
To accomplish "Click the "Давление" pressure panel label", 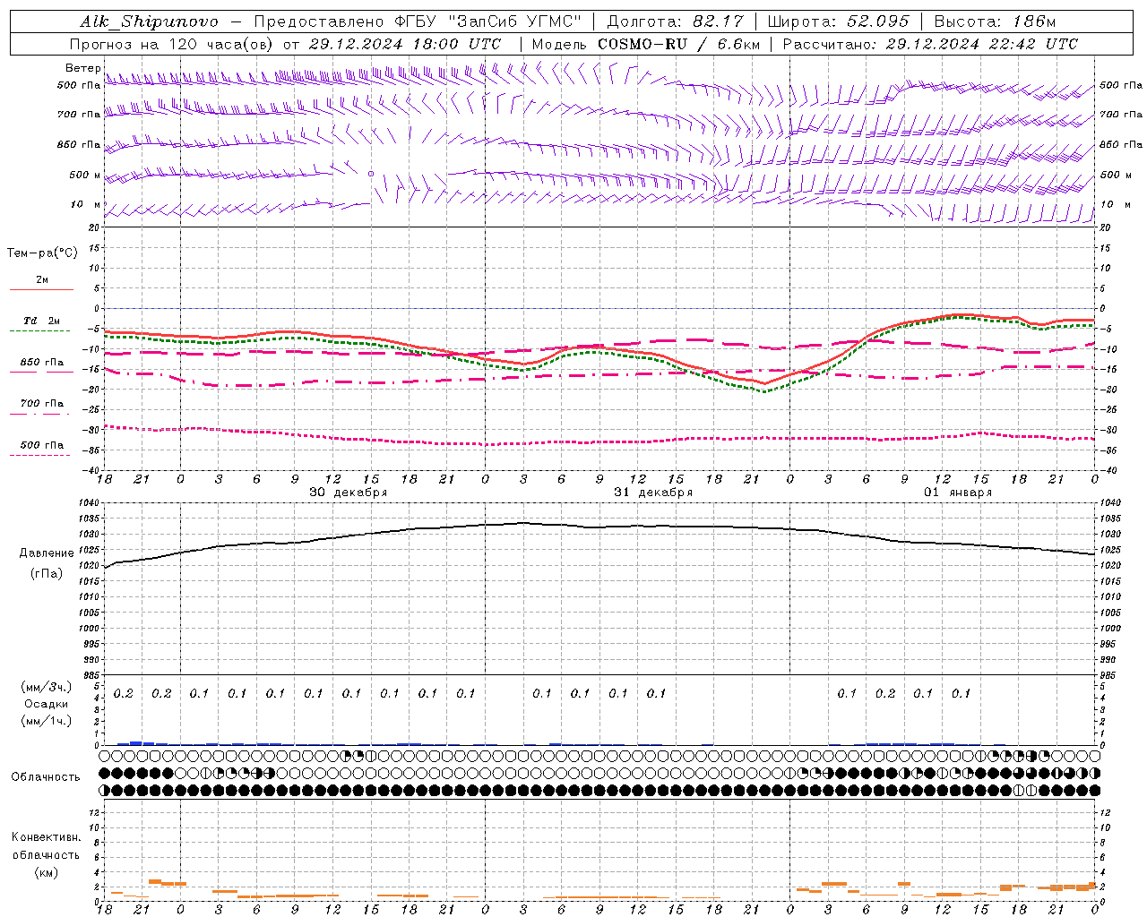I will tap(47, 553).
